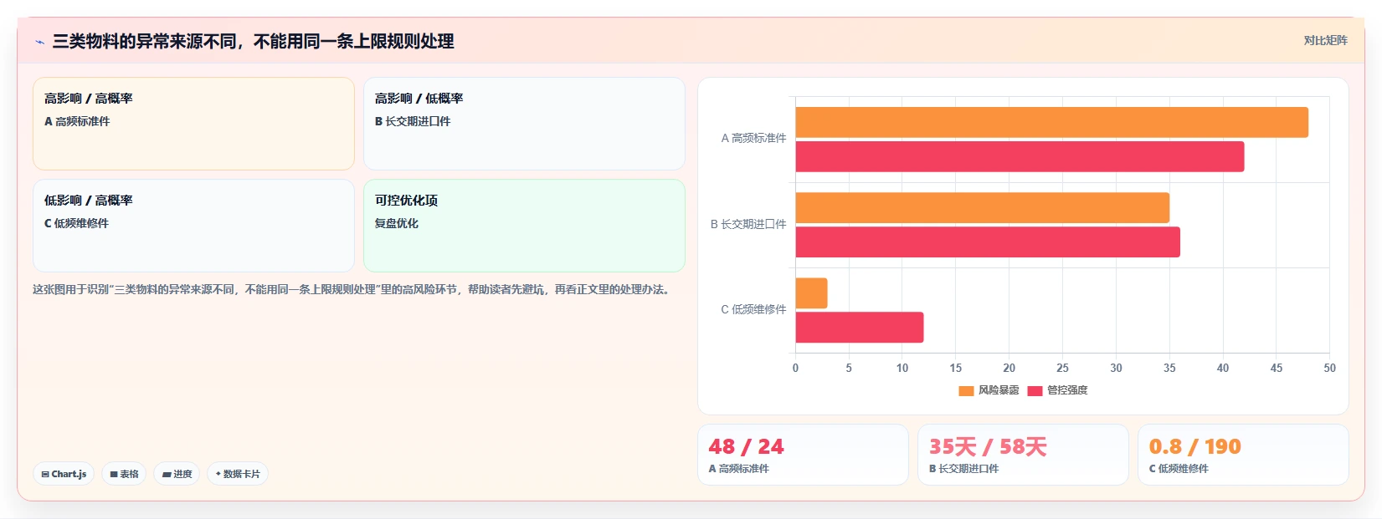
Task: Click the 数据卡片 tag
Action: tap(238, 474)
